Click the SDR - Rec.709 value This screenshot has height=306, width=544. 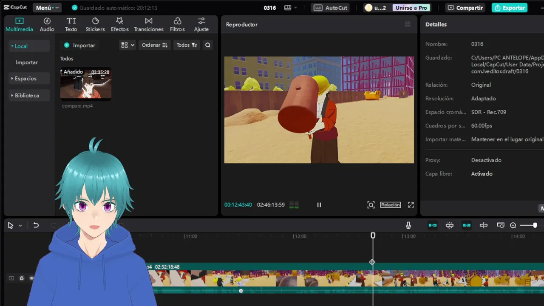point(488,112)
